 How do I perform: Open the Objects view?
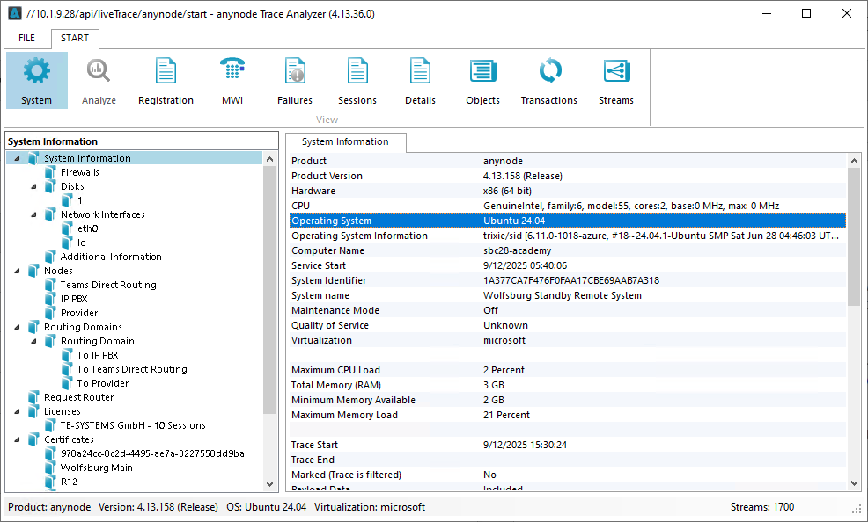pyautogui.click(x=482, y=79)
